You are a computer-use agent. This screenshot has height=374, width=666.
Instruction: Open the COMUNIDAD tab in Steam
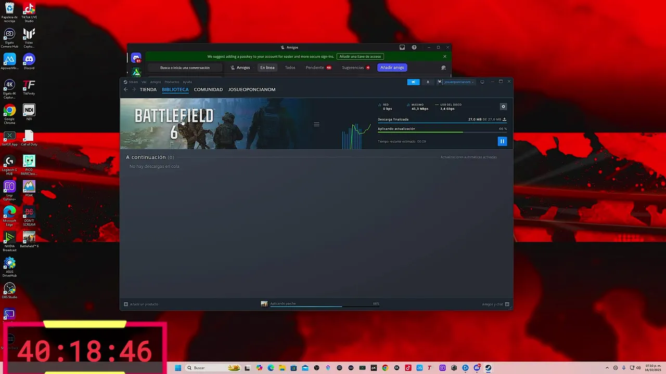click(208, 89)
